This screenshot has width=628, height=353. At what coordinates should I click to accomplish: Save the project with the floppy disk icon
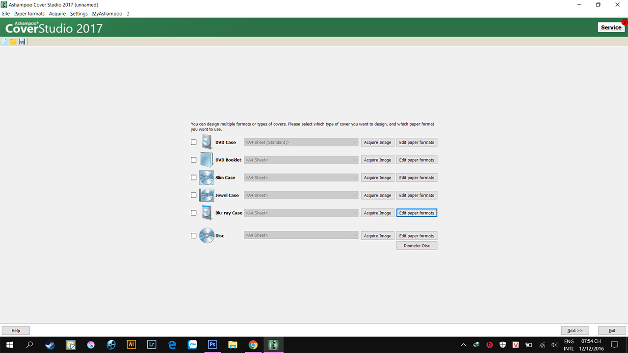coord(22,42)
